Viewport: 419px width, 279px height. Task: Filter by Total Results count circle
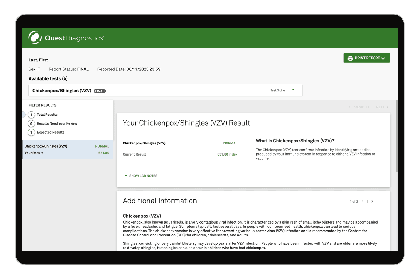31,115
